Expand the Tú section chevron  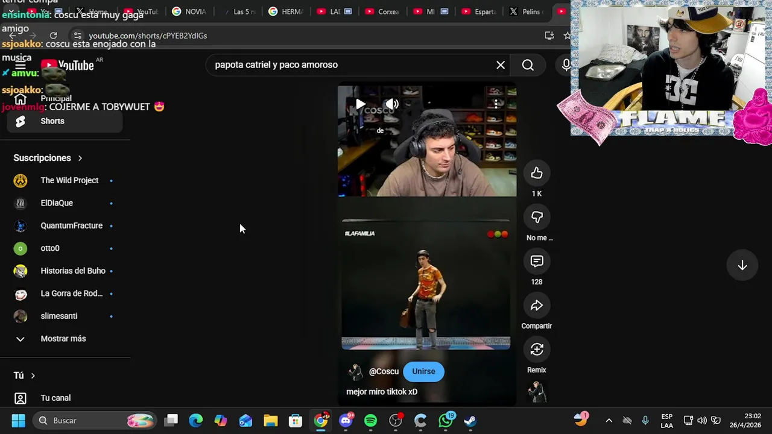pos(33,376)
